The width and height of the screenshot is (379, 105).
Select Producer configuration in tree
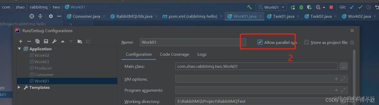pyautogui.click(x=43, y=68)
